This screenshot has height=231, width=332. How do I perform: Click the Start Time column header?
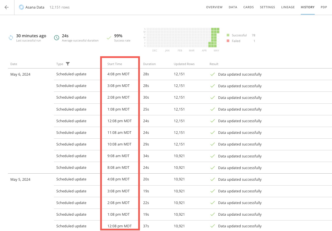pos(115,64)
